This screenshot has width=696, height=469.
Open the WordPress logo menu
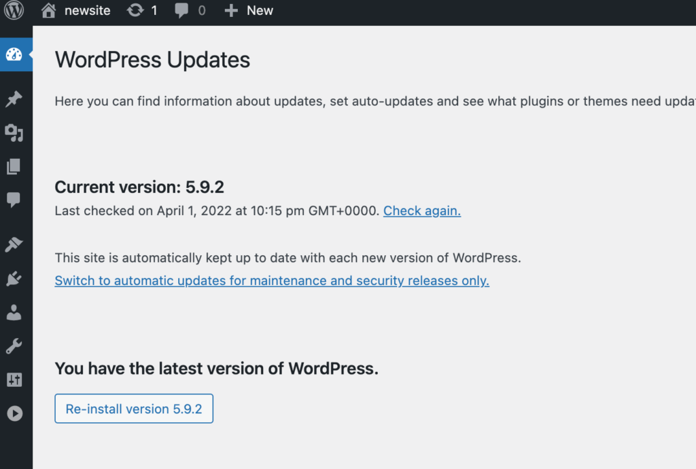click(x=14, y=10)
